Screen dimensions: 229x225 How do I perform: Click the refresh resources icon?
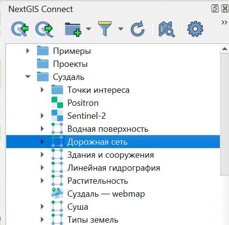(x=138, y=29)
